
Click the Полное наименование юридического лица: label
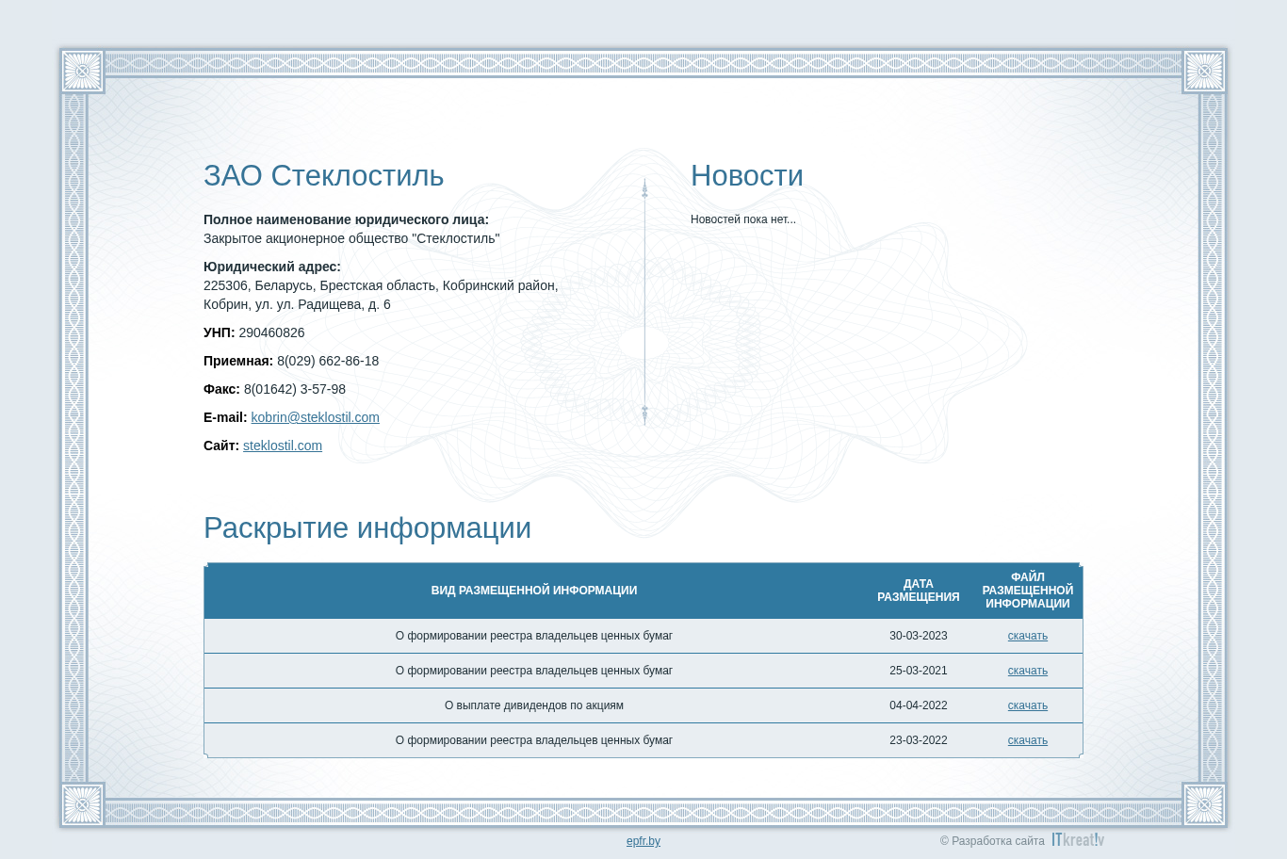346,219
